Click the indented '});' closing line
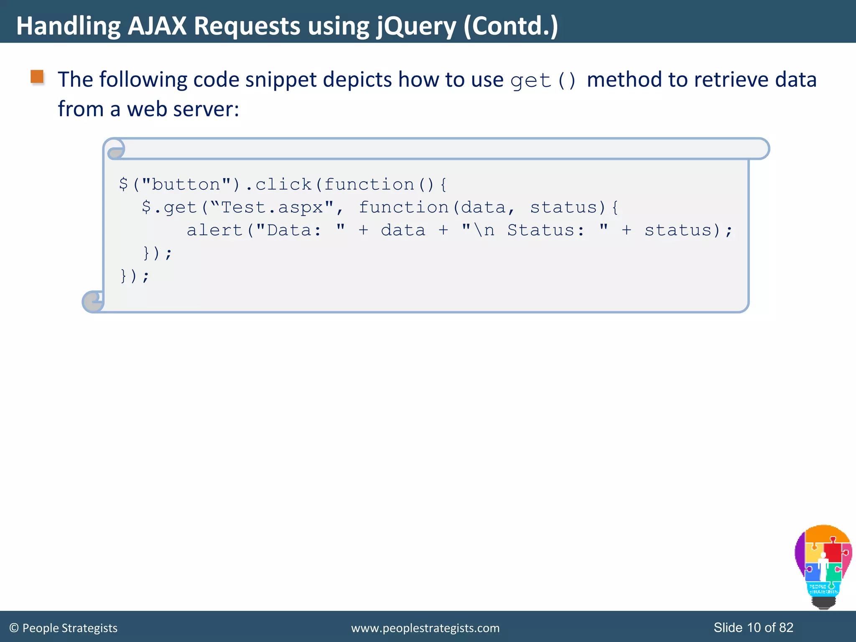856x642 pixels. click(x=157, y=253)
